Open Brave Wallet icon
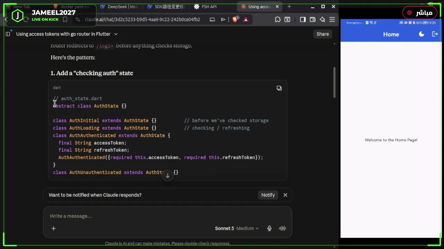Image resolution: width=444 pixels, height=249 pixels. [x=313, y=20]
